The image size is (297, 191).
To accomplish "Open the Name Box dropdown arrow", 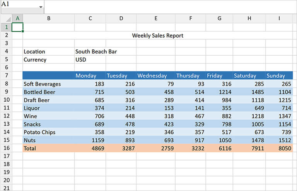I will click(x=41, y=7).
